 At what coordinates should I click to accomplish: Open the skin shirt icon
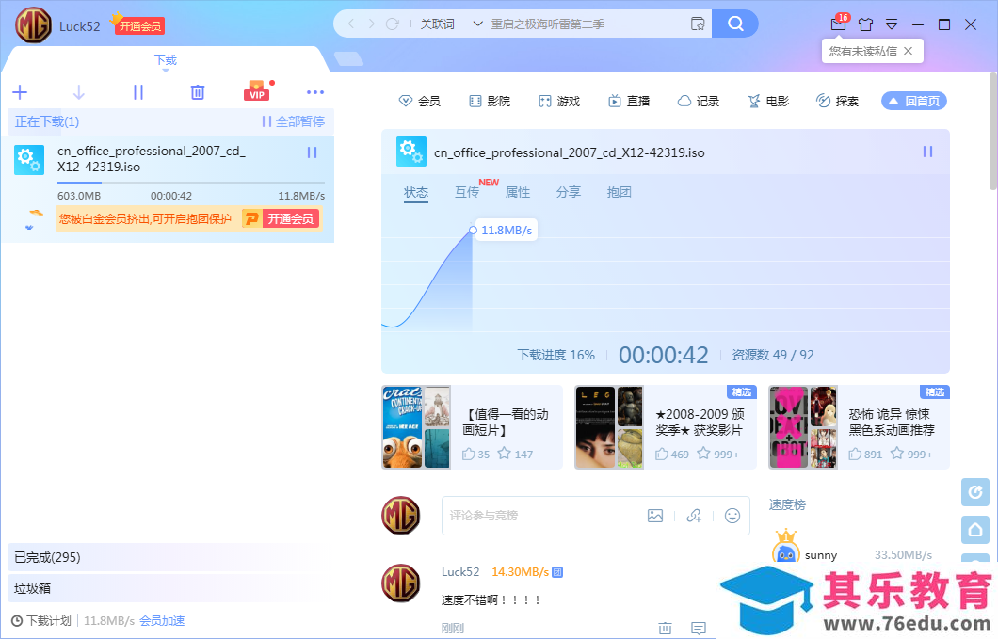coord(865,24)
